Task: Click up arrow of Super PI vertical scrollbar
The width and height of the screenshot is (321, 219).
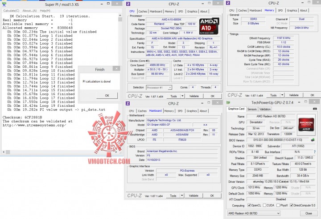Action: click(120, 15)
